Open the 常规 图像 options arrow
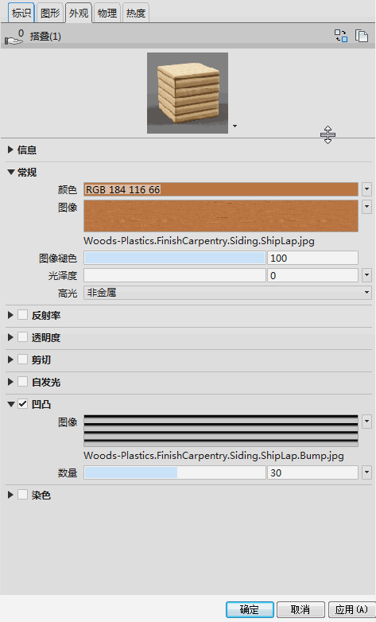The height and width of the screenshot is (622, 376). click(366, 207)
